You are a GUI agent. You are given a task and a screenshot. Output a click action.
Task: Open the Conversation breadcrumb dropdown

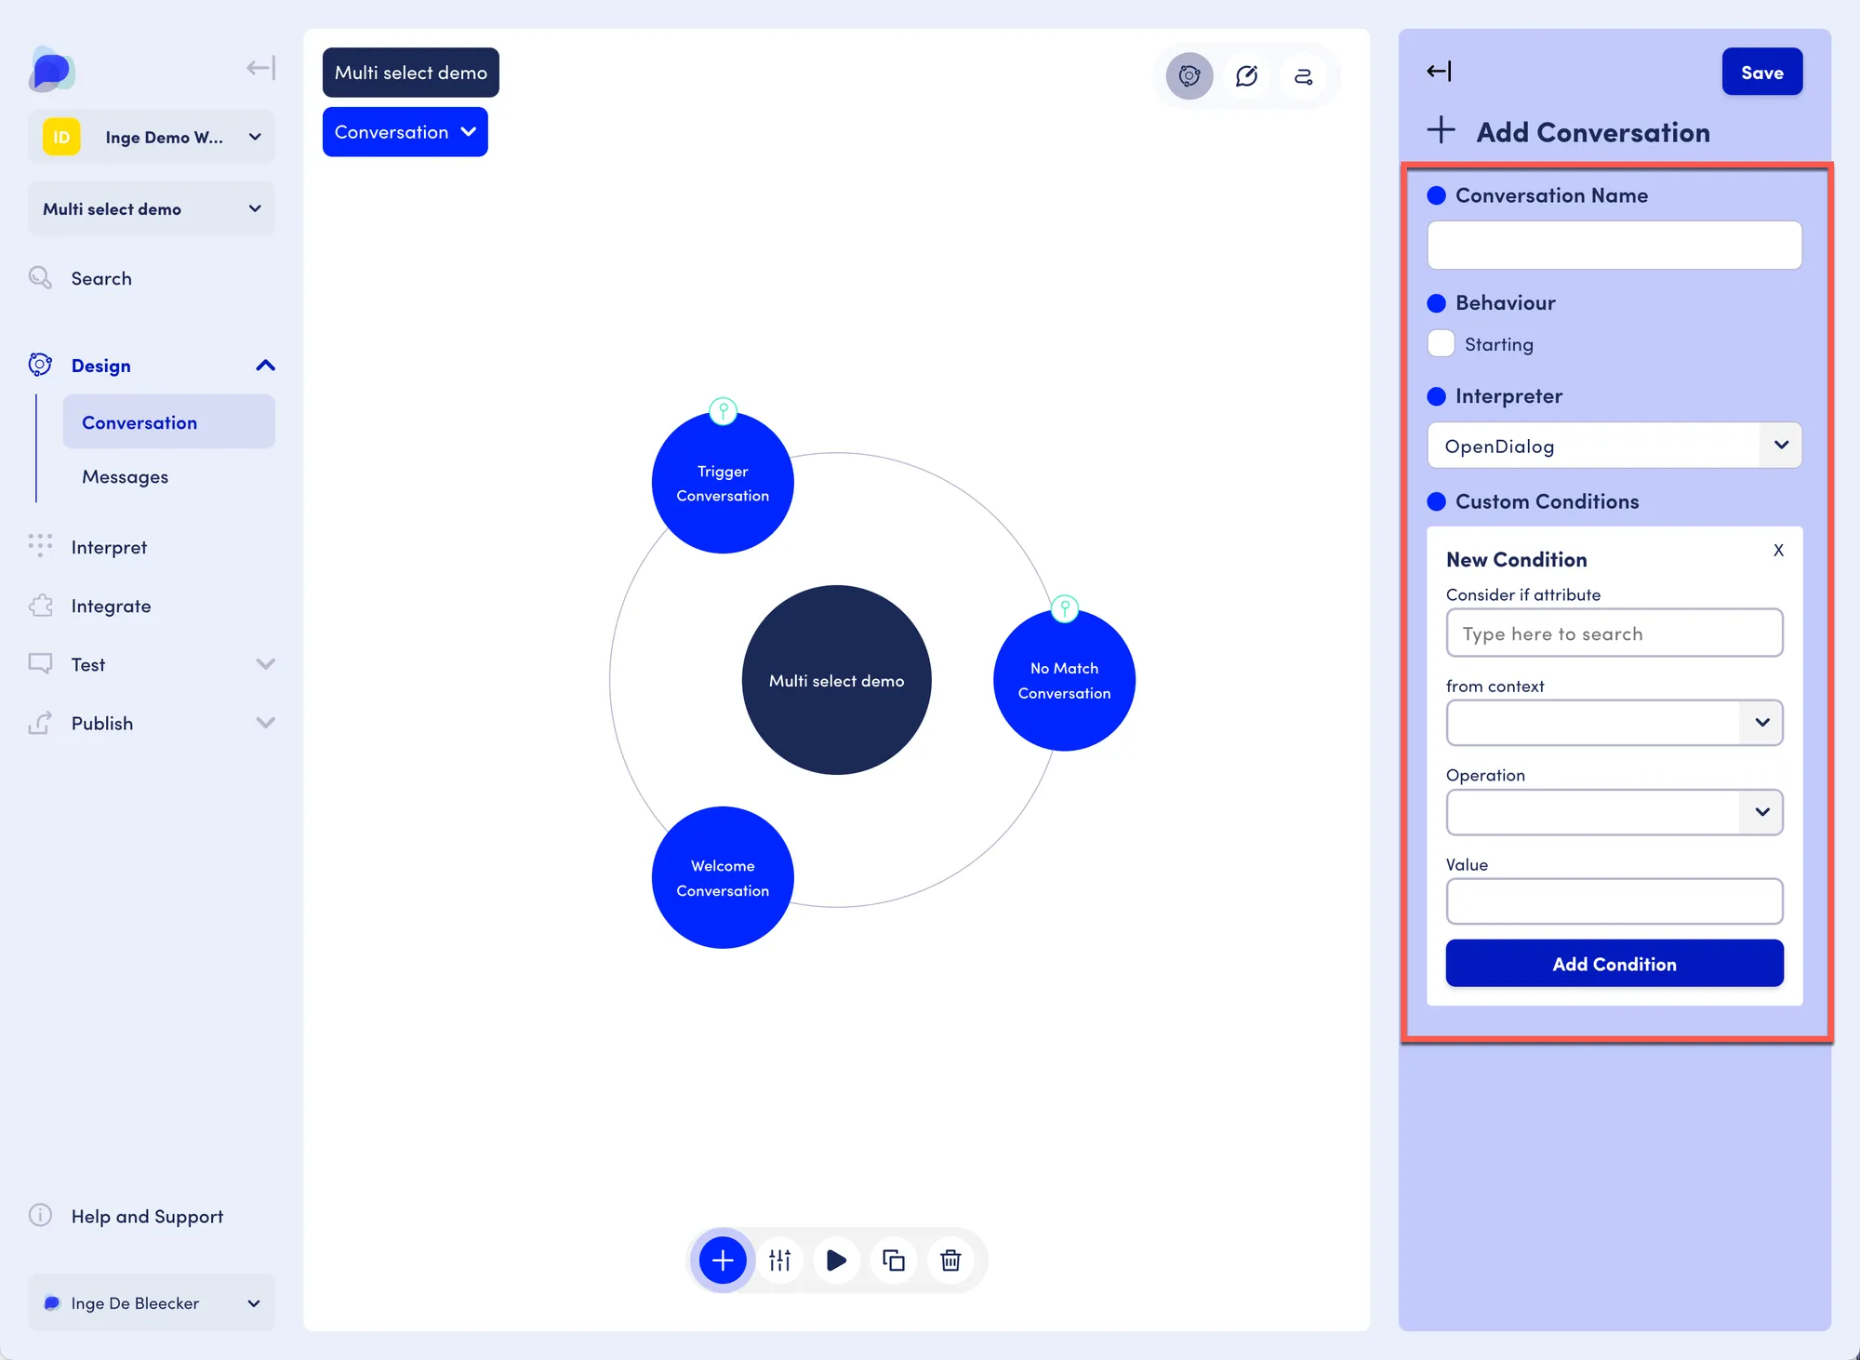(x=405, y=132)
